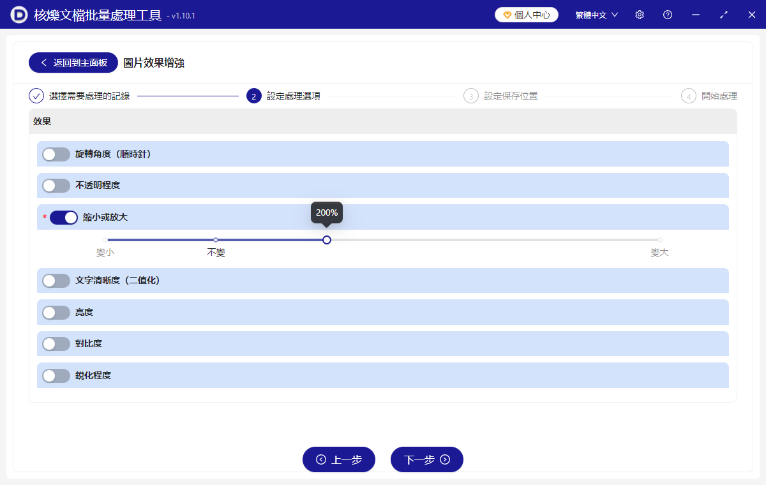Click the fullscreen expand icon
The image size is (766, 485).
pyautogui.click(x=723, y=14)
